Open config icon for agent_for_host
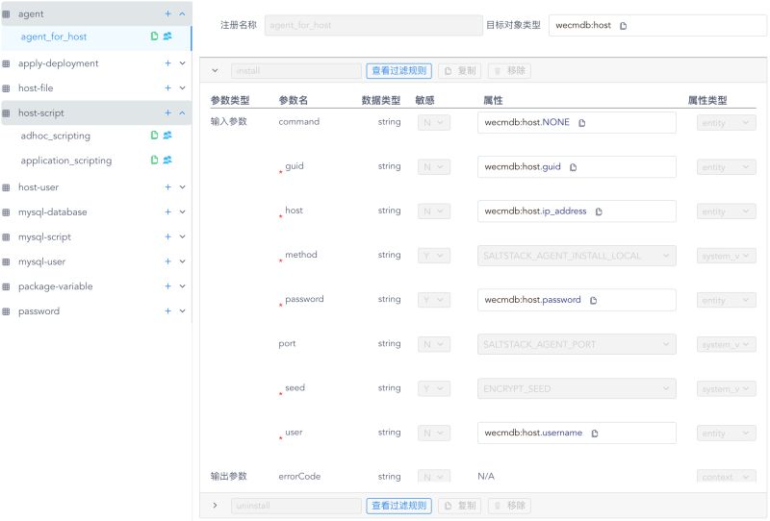 point(154,36)
